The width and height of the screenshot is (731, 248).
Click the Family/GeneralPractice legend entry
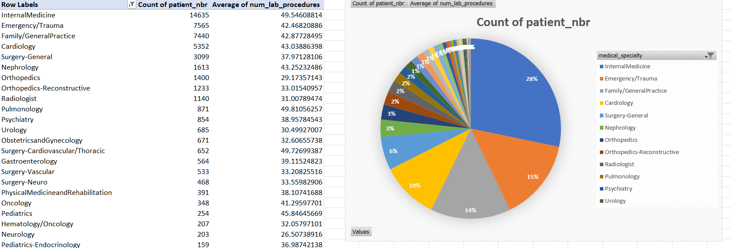coord(633,91)
